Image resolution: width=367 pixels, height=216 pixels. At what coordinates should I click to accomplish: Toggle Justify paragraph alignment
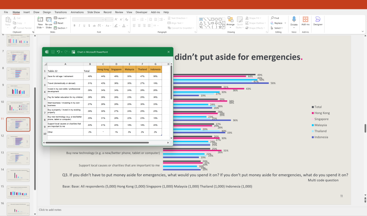coord(149,25)
